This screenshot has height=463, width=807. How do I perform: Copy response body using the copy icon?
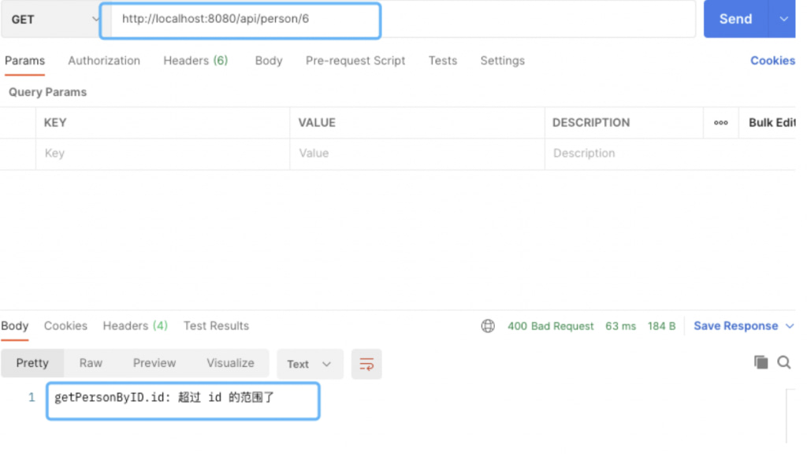(761, 362)
